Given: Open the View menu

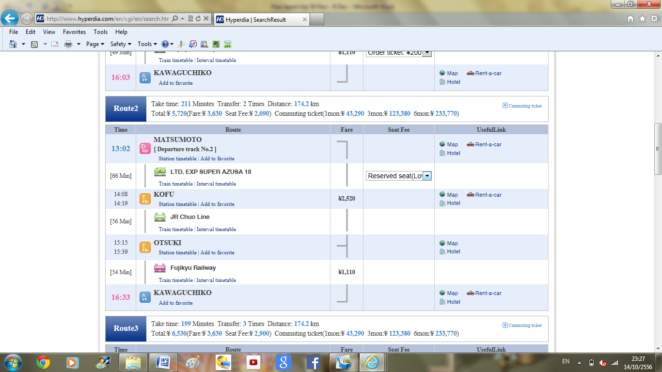Looking at the screenshot, I should click(x=49, y=32).
